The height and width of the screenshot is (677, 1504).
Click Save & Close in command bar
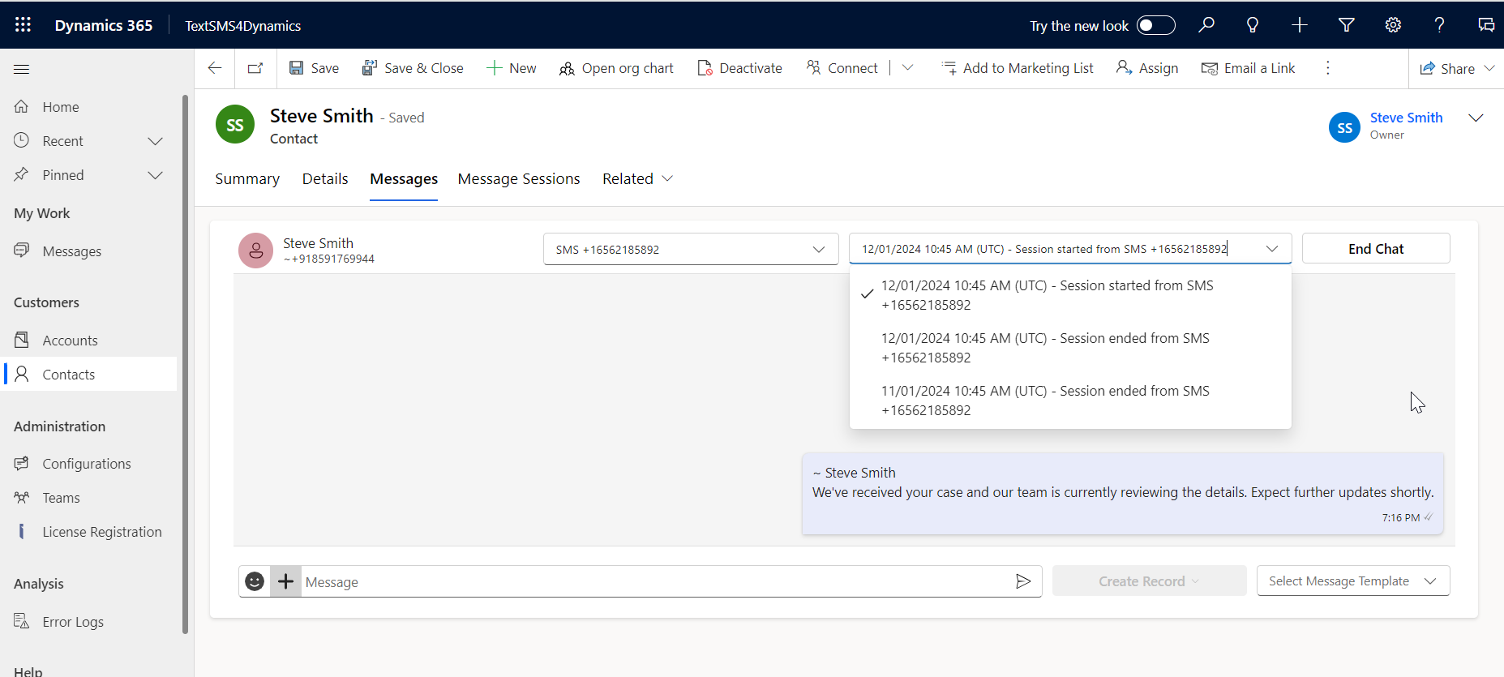[x=413, y=68]
